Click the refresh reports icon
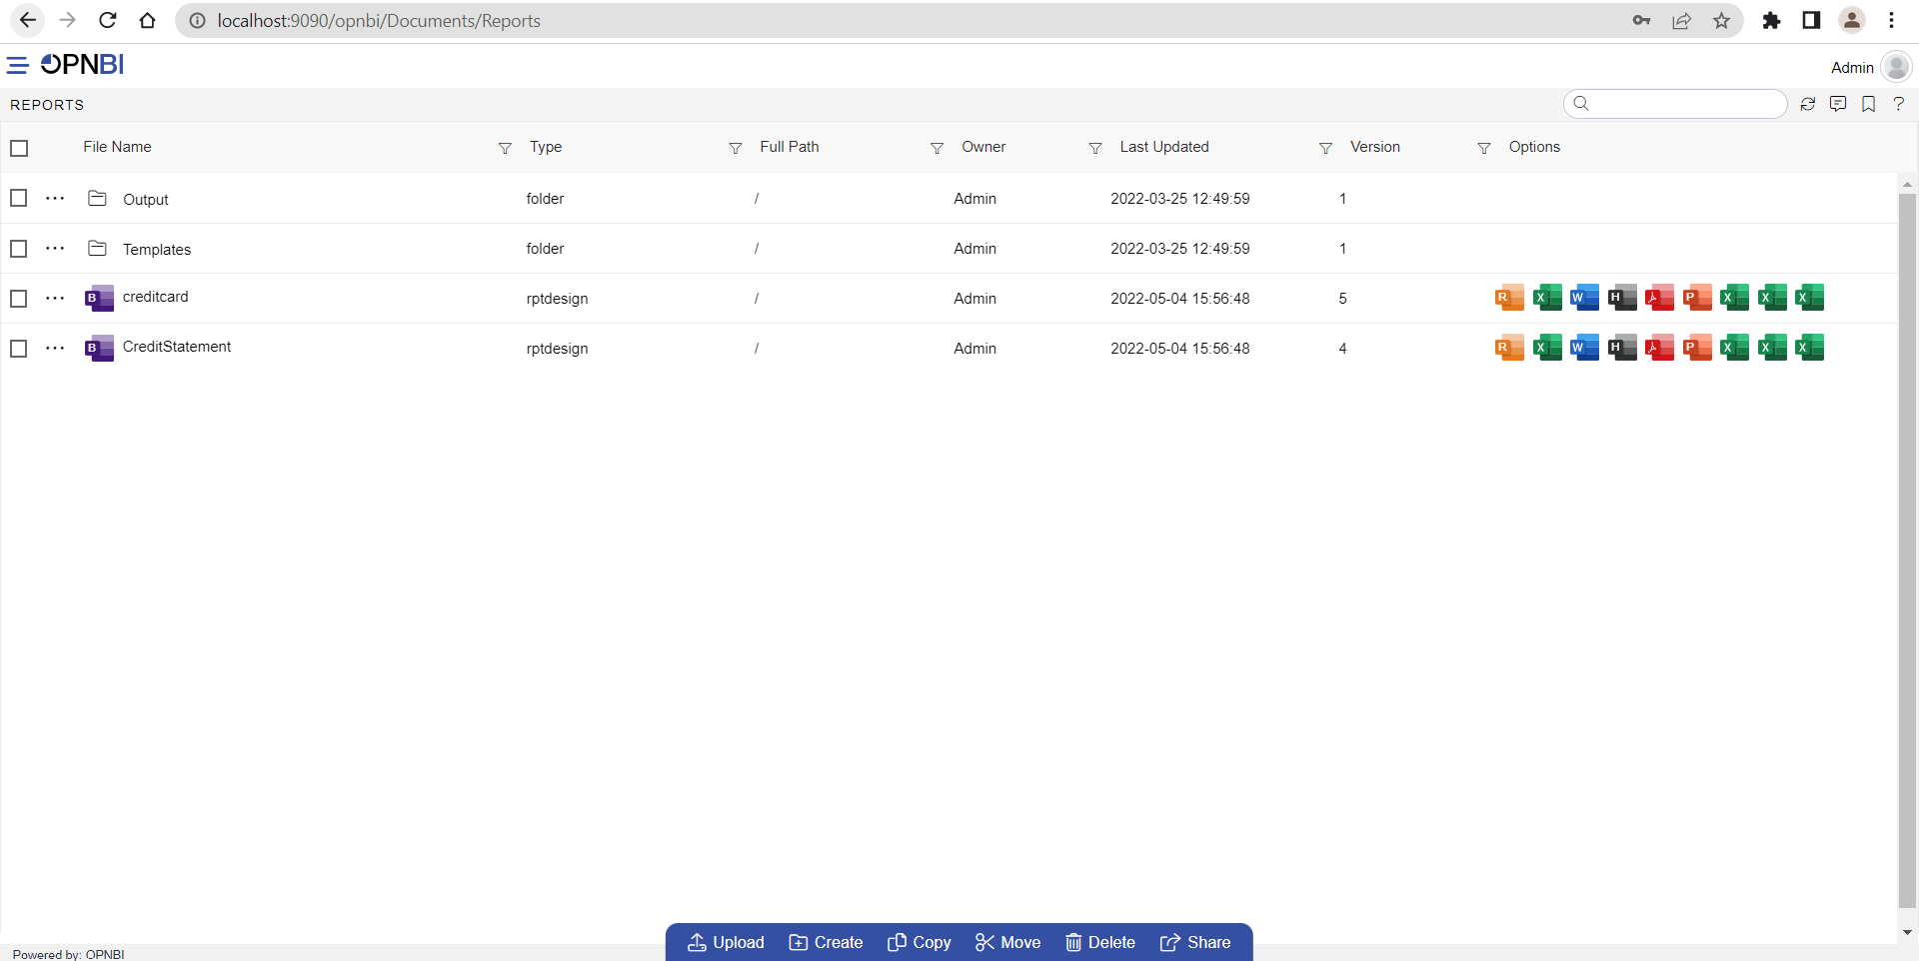The width and height of the screenshot is (1919, 961). click(1807, 104)
